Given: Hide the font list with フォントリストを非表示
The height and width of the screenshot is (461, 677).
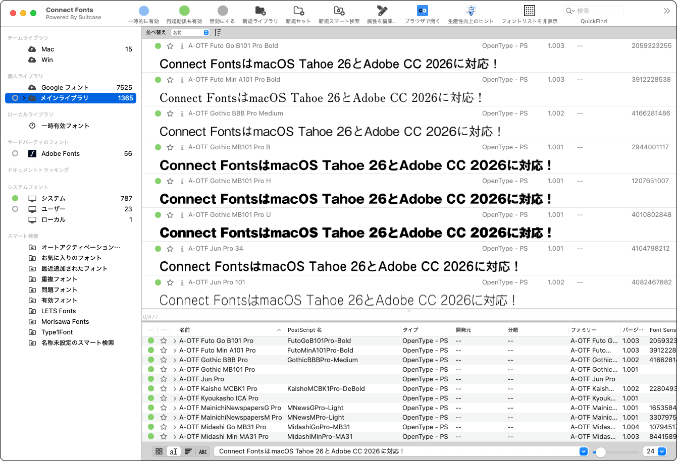Looking at the screenshot, I should [x=529, y=11].
